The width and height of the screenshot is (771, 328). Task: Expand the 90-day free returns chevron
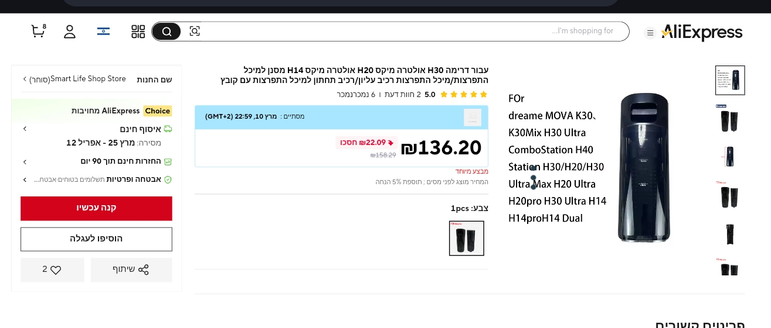click(x=25, y=161)
